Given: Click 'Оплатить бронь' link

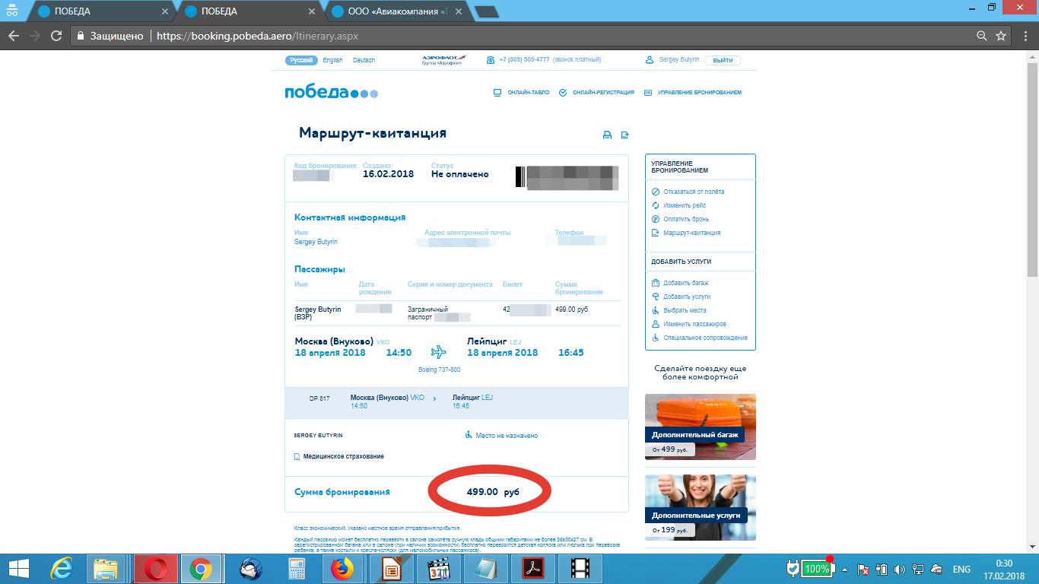Looking at the screenshot, I should click(686, 220).
